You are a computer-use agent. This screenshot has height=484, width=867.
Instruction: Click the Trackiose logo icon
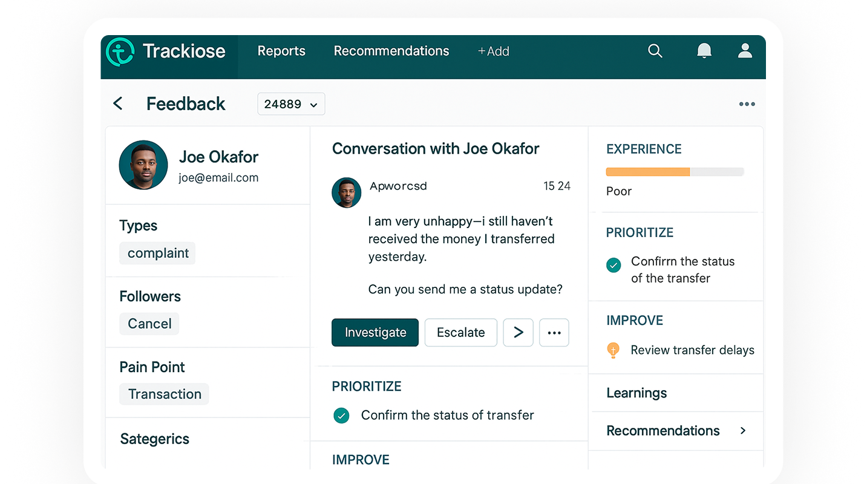119,51
